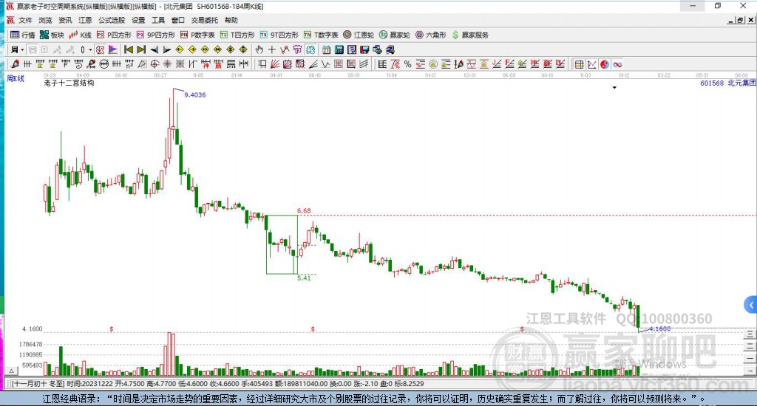
Task: Click the infinity loop toolbar icon
Action: tap(617, 64)
